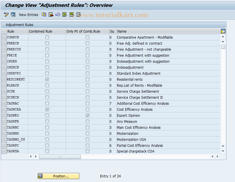235x182 pixels.
Task: Click the TASKPC rule cell
Action: [17, 145]
